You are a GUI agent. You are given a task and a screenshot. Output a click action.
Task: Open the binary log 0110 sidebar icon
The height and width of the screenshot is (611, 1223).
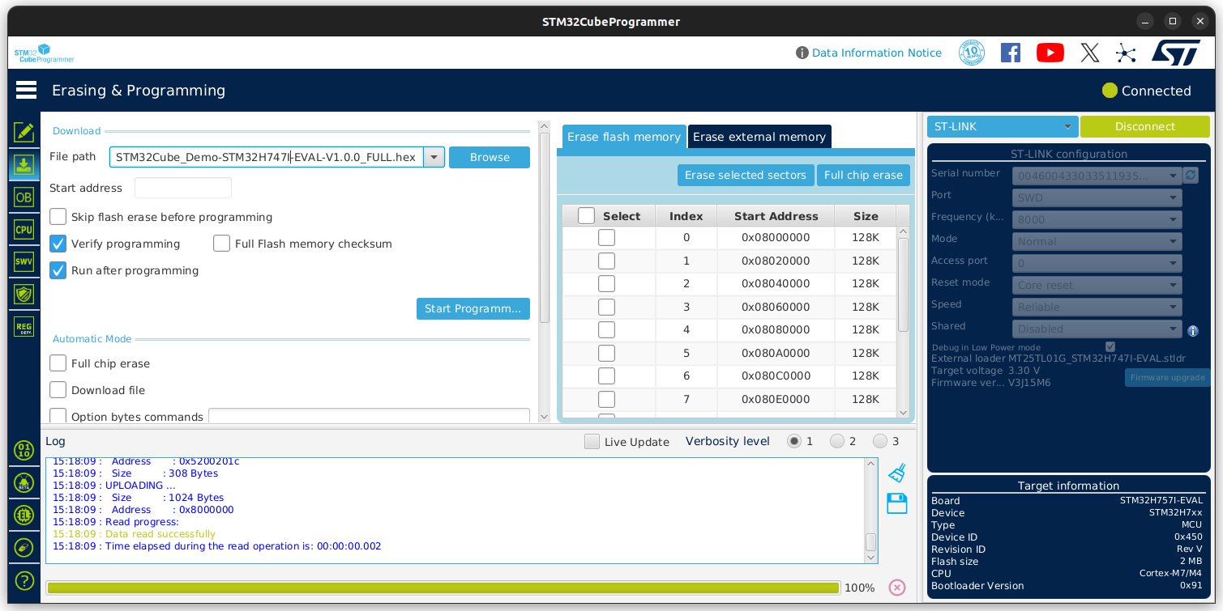(x=24, y=451)
